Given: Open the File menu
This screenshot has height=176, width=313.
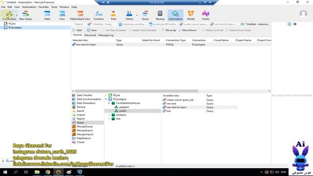Looking at the screenshot, I should point(3,7).
